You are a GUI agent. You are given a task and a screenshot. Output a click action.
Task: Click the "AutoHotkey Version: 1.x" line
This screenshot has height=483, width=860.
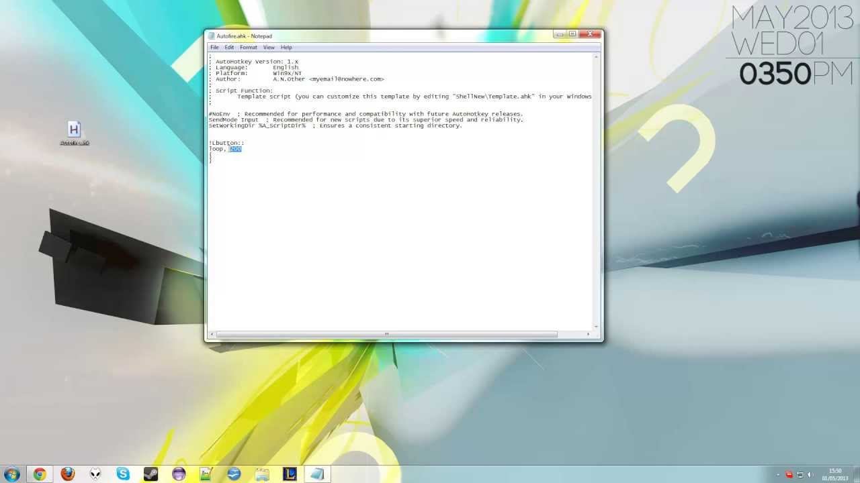(x=257, y=62)
